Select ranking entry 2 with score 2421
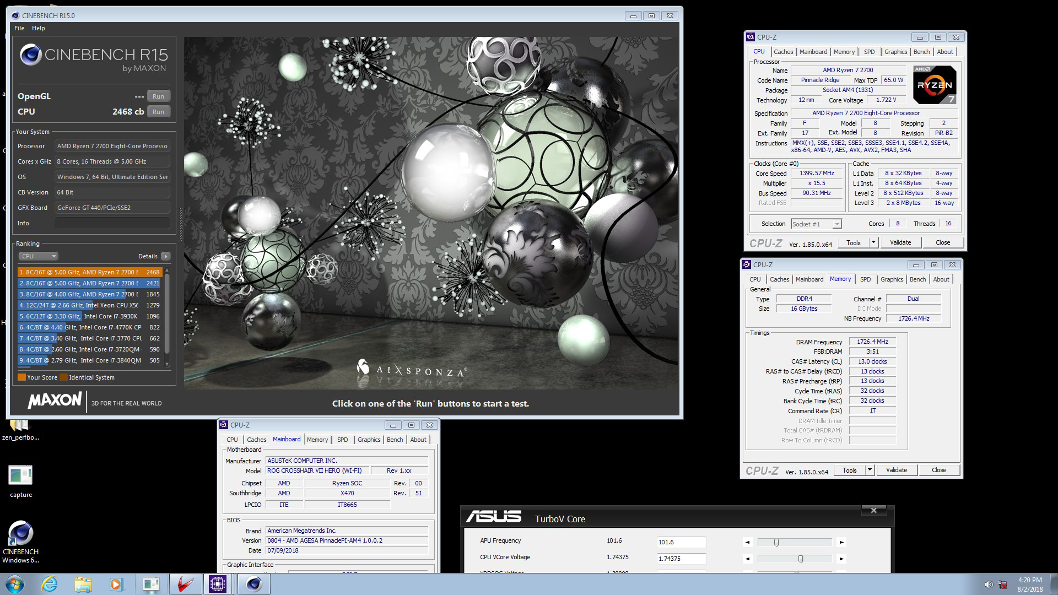Viewport: 1058px width, 595px height. [89, 283]
